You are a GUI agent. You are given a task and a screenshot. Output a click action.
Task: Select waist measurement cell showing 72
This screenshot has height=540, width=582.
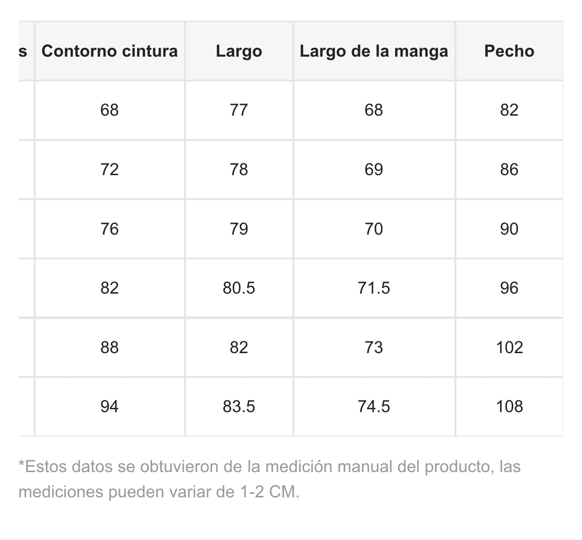pos(110,169)
